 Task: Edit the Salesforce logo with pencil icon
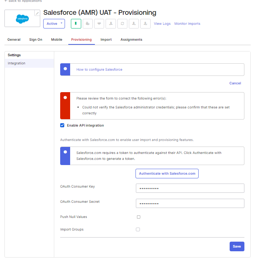pyautogui.click(x=37, y=13)
